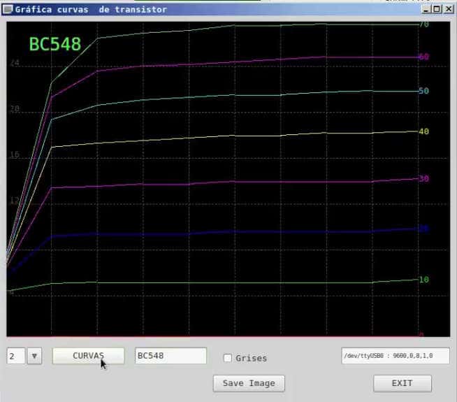The width and height of the screenshot is (457, 402).
Task: Maximize the Gráfica curvas window
Action: (x=437, y=9)
